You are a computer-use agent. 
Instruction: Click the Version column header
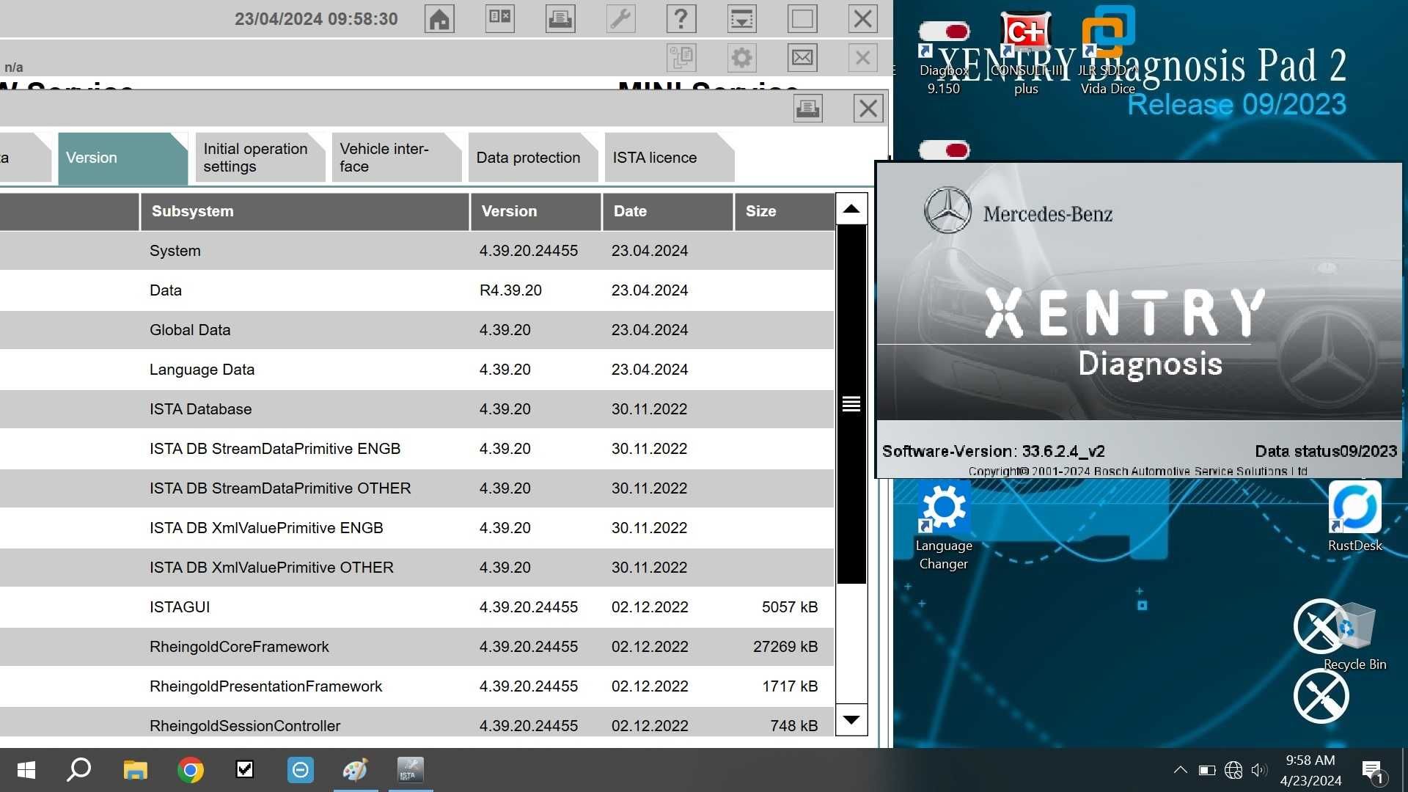coord(535,211)
